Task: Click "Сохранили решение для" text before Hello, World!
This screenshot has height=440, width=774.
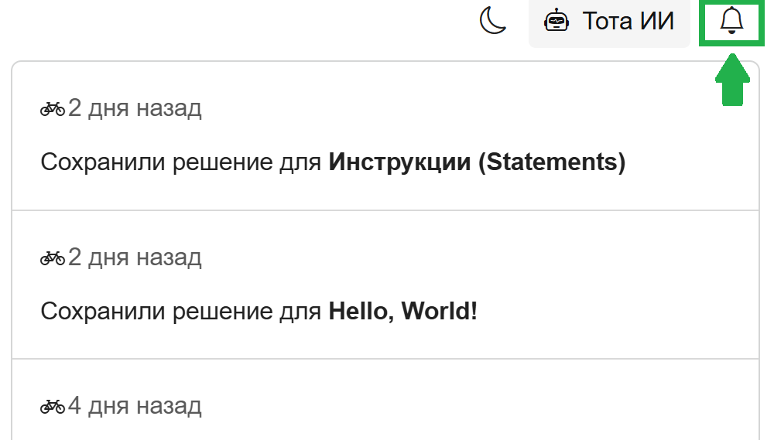Action: (x=181, y=312)
